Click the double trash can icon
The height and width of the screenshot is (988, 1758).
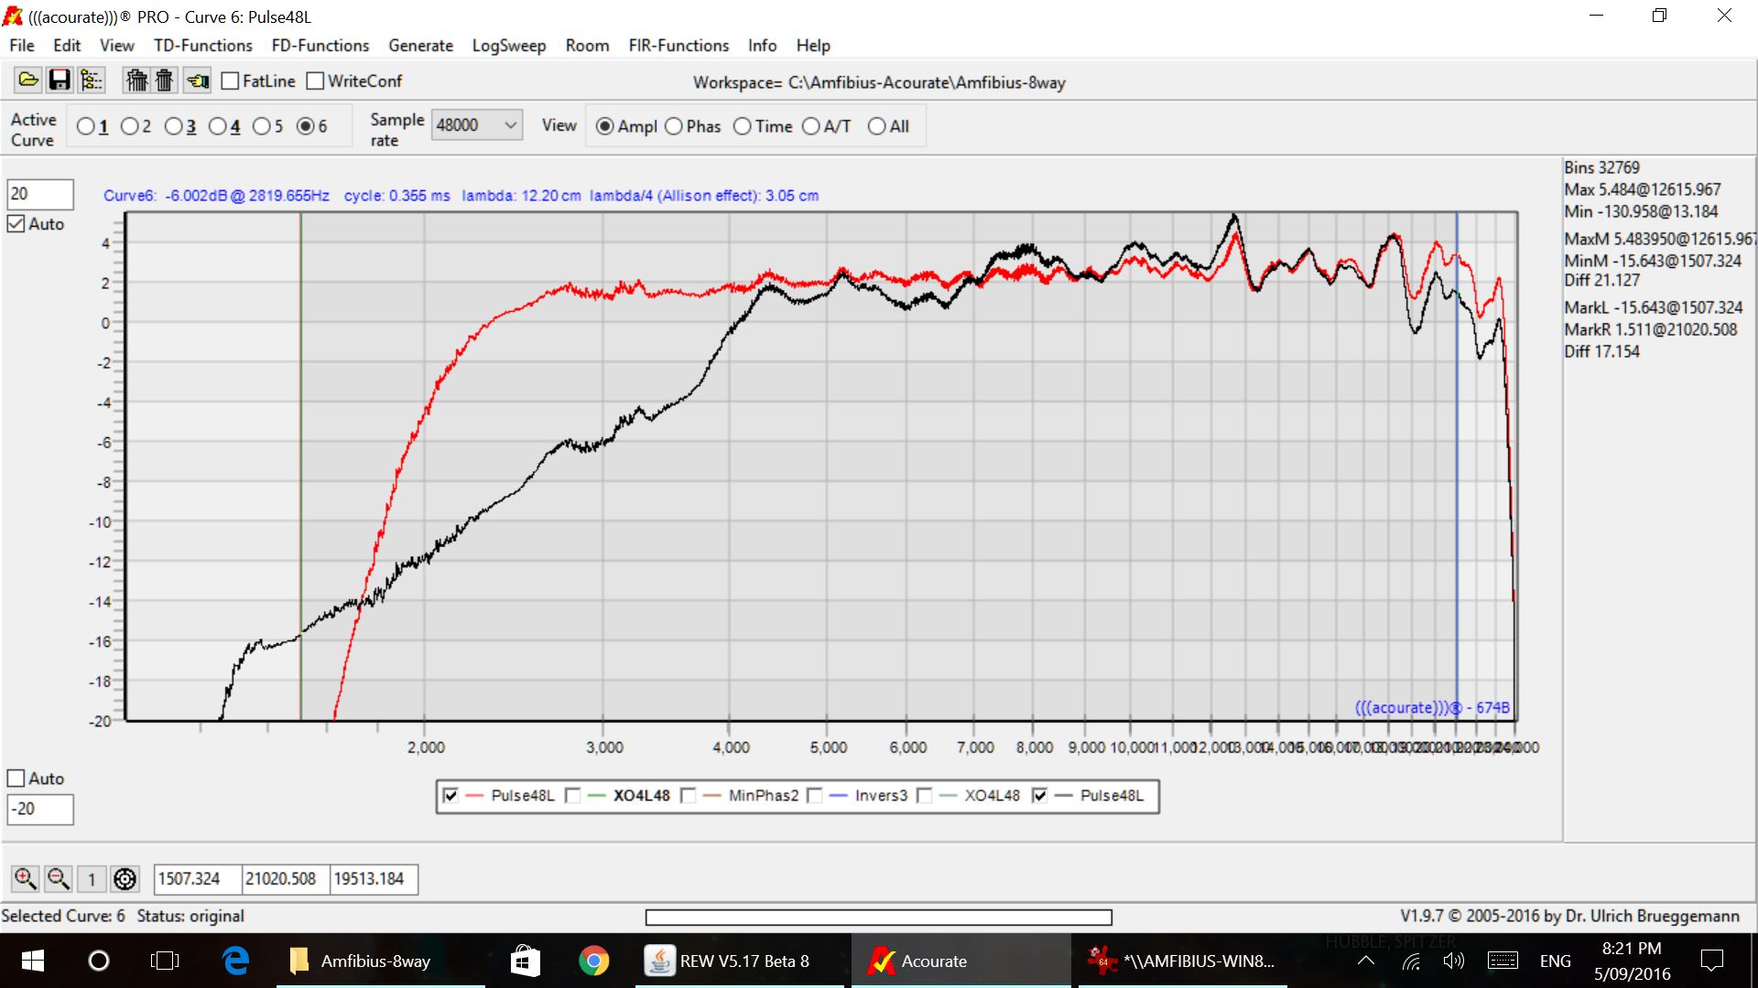pyautogui.click(x=136, y=81)
